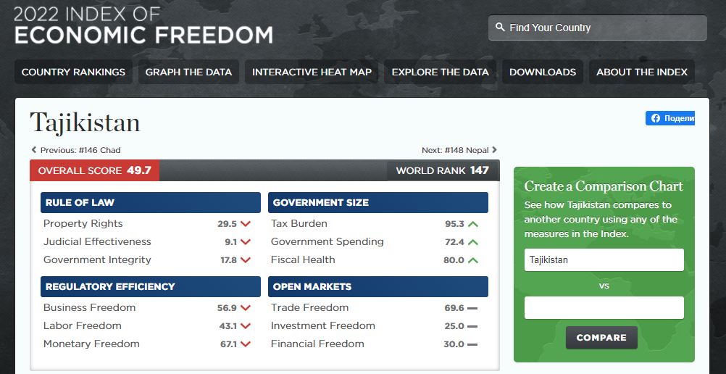
Task: Go to next country Nepal
Action: pos(459,150)
